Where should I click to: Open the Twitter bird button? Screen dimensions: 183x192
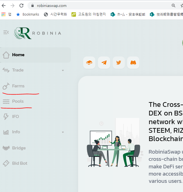(x=118, y=63)
